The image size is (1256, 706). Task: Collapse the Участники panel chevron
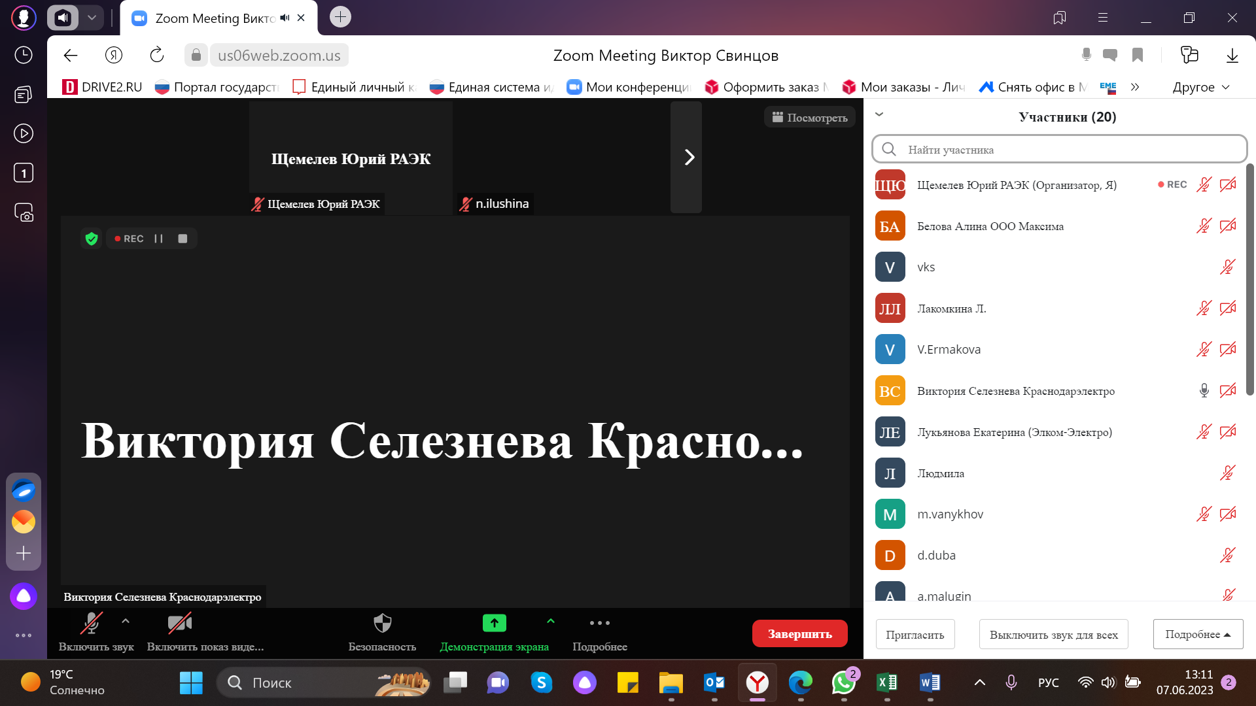point(879,114)
